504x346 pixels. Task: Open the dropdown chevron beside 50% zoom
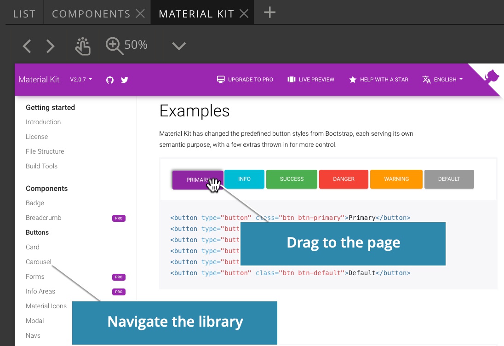click(179, 46)
